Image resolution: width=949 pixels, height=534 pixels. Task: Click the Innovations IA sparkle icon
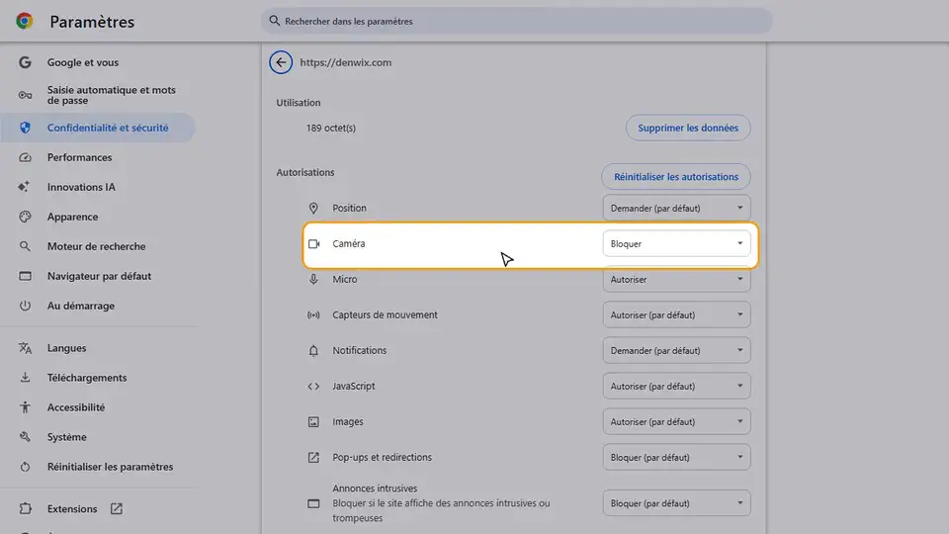24,187
